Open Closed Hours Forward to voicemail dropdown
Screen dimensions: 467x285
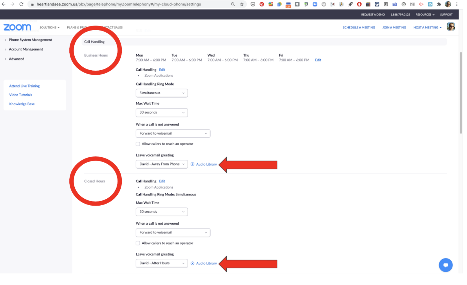(x=173, y=232)
